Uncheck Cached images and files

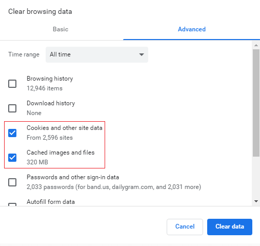tap(12, 158)
